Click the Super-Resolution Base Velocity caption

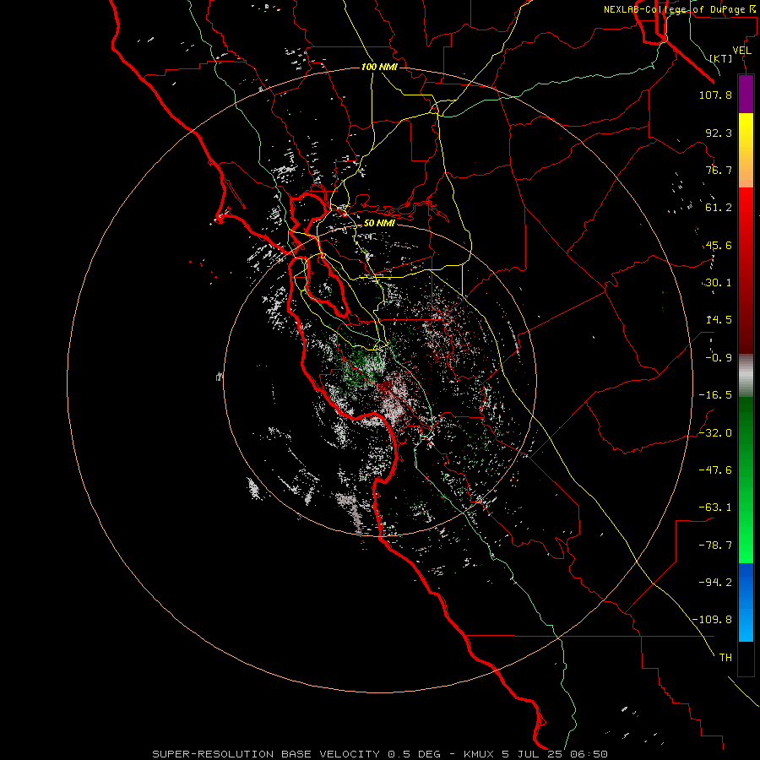tap(380, 754)
